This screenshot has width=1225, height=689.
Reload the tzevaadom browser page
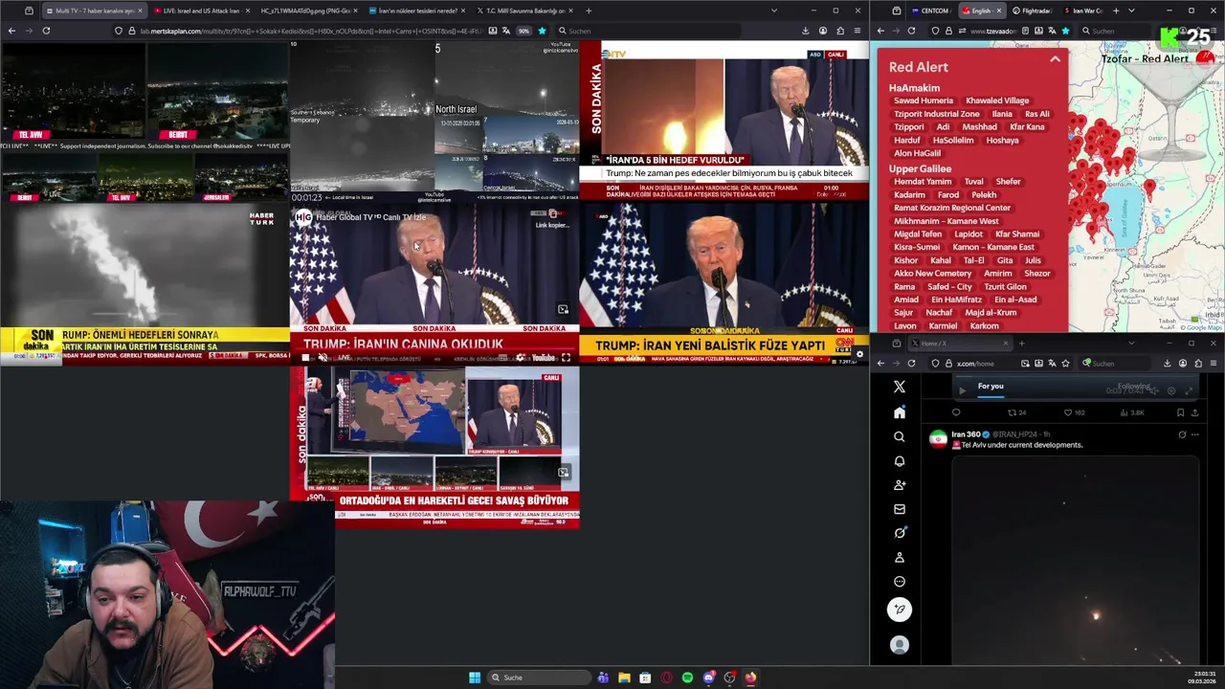(x=911, y=31)
